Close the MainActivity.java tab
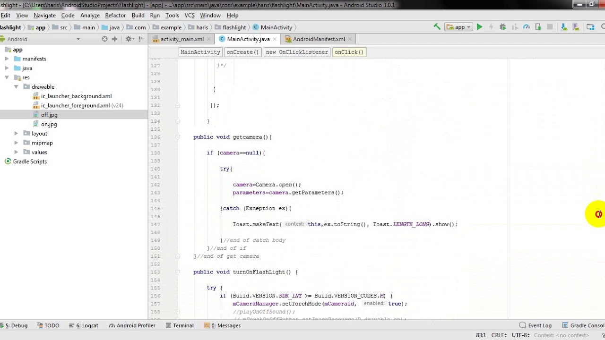 pyautogui.click(x=275, y=39)
